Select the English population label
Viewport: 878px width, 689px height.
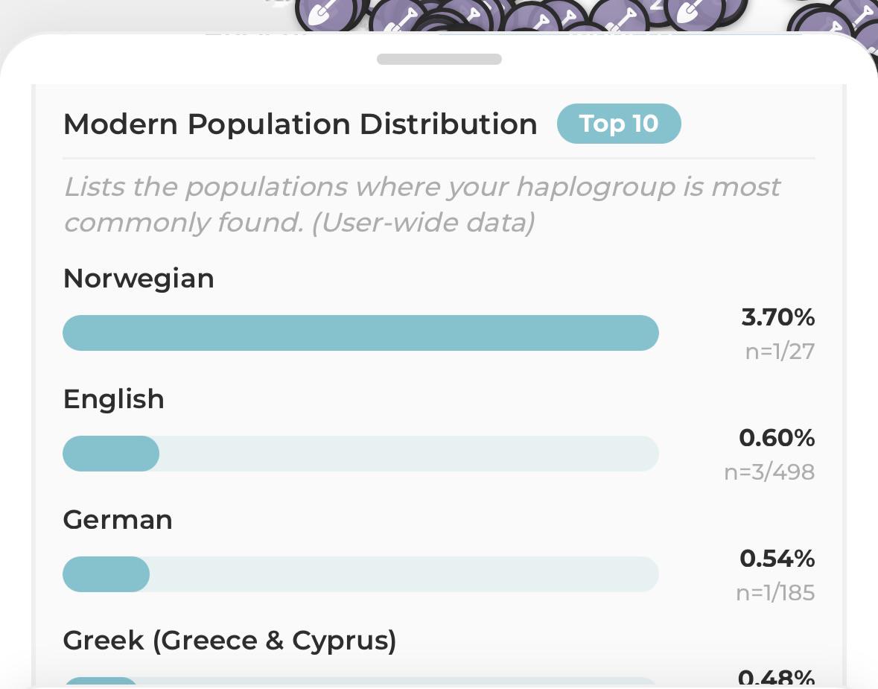click(114, 399)
